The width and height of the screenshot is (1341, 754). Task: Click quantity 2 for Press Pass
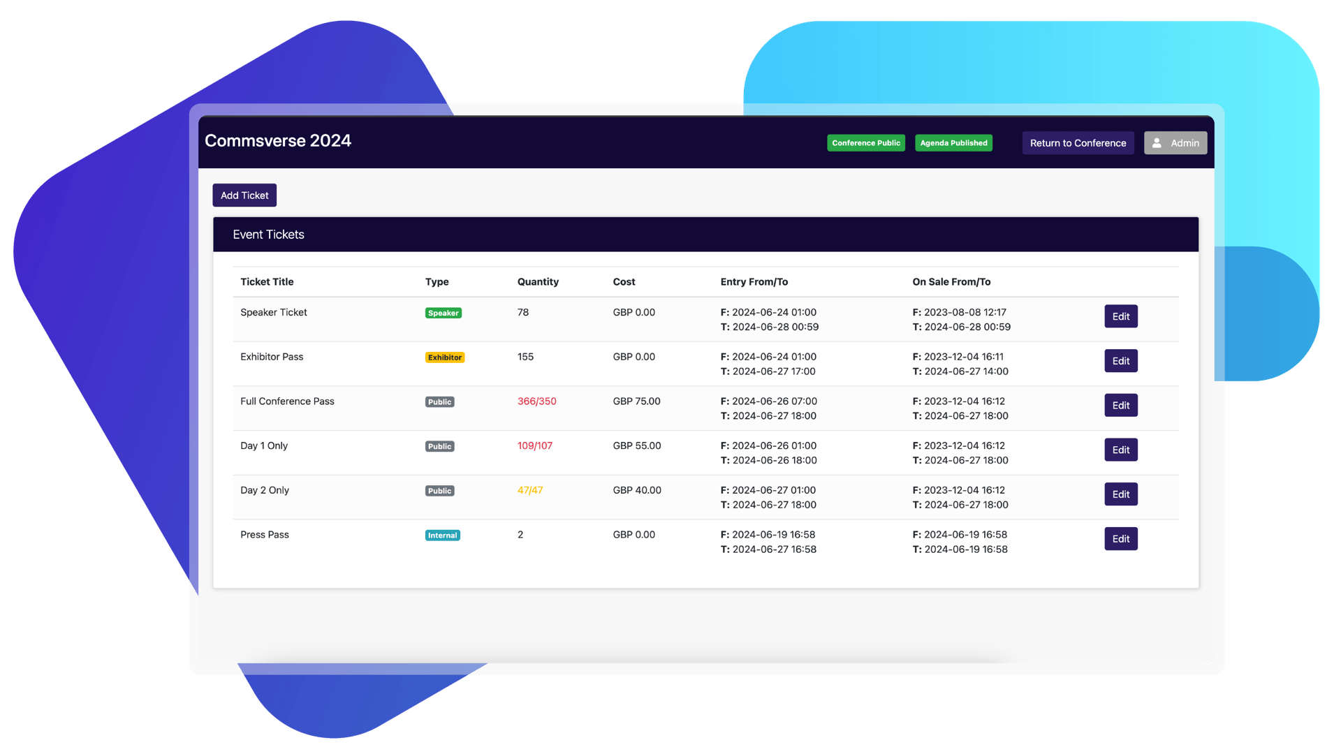tap(520, 535)
